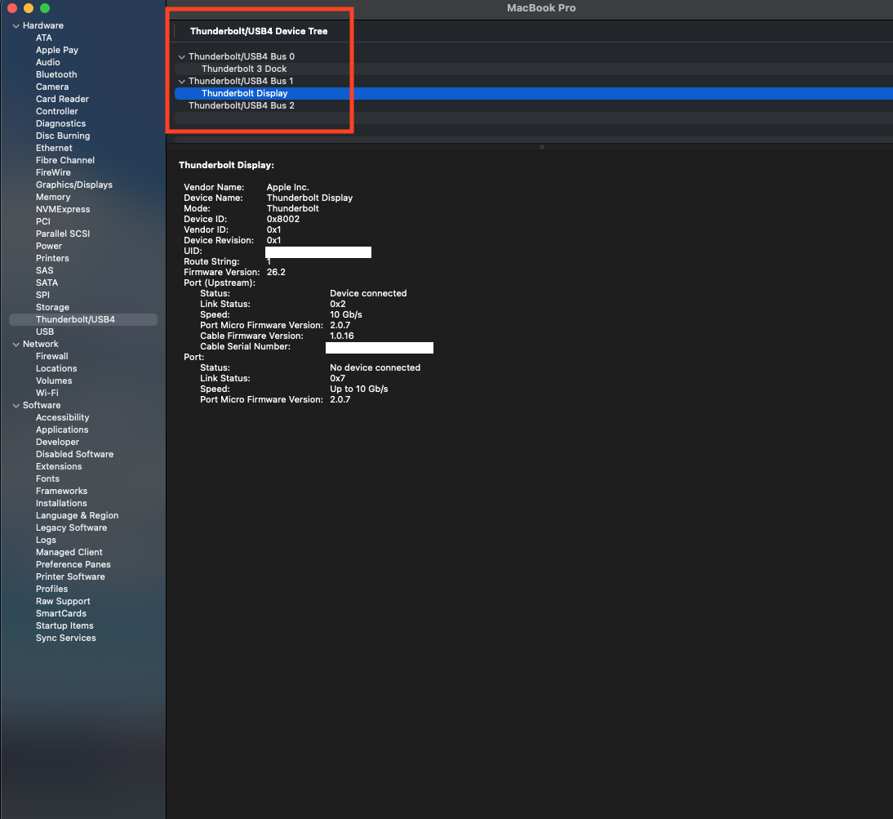Image resolution: width=893 pixels, height=819 pixels.
Task: Open Applications under Software
Action: click(x=62, y=430)
